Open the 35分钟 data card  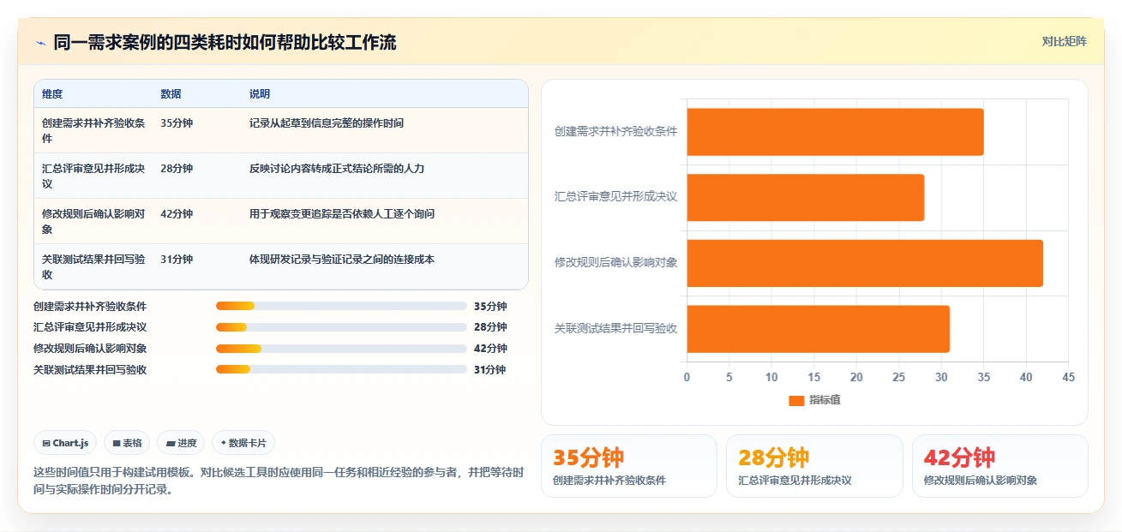coord(628,466)
